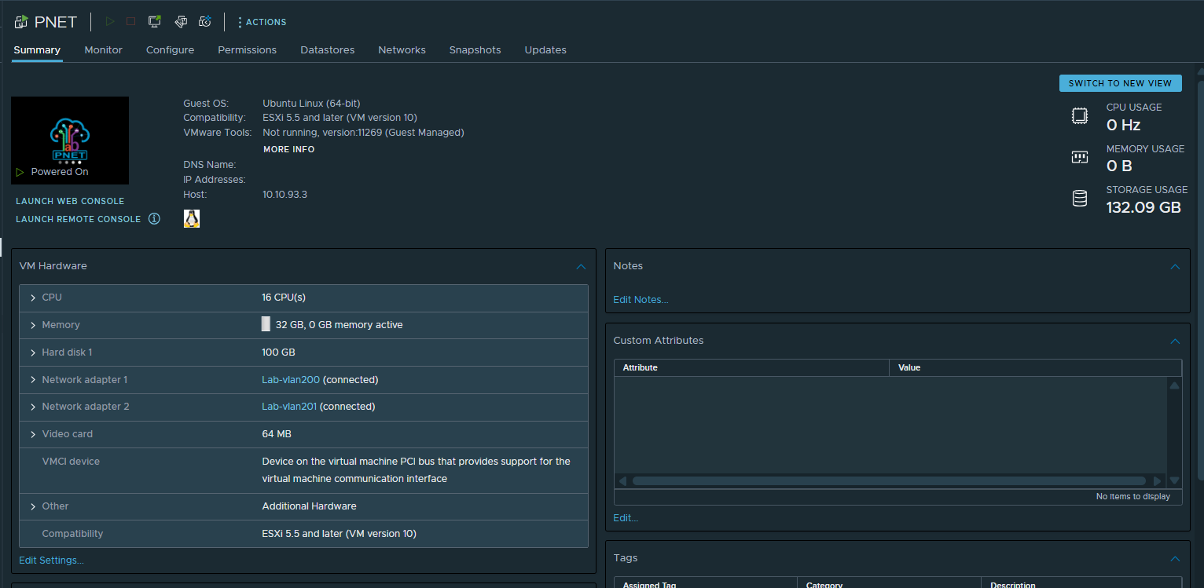
Task: Expand the CPU hardware row
Action: [x=33, y=298]
